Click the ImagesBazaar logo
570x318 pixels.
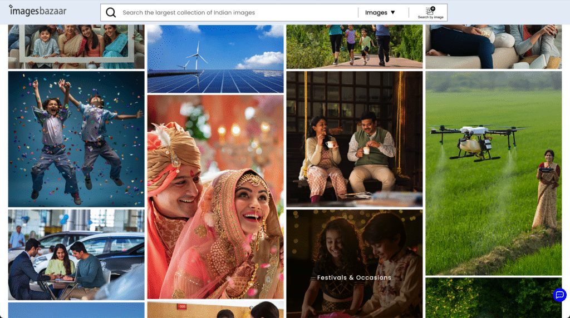tap(38, 11)
